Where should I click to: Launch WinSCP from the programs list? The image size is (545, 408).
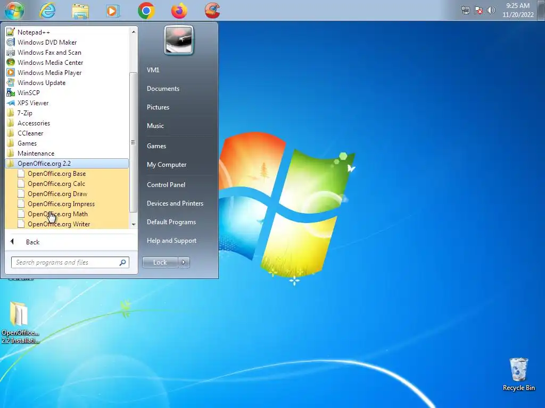(67, 92)
